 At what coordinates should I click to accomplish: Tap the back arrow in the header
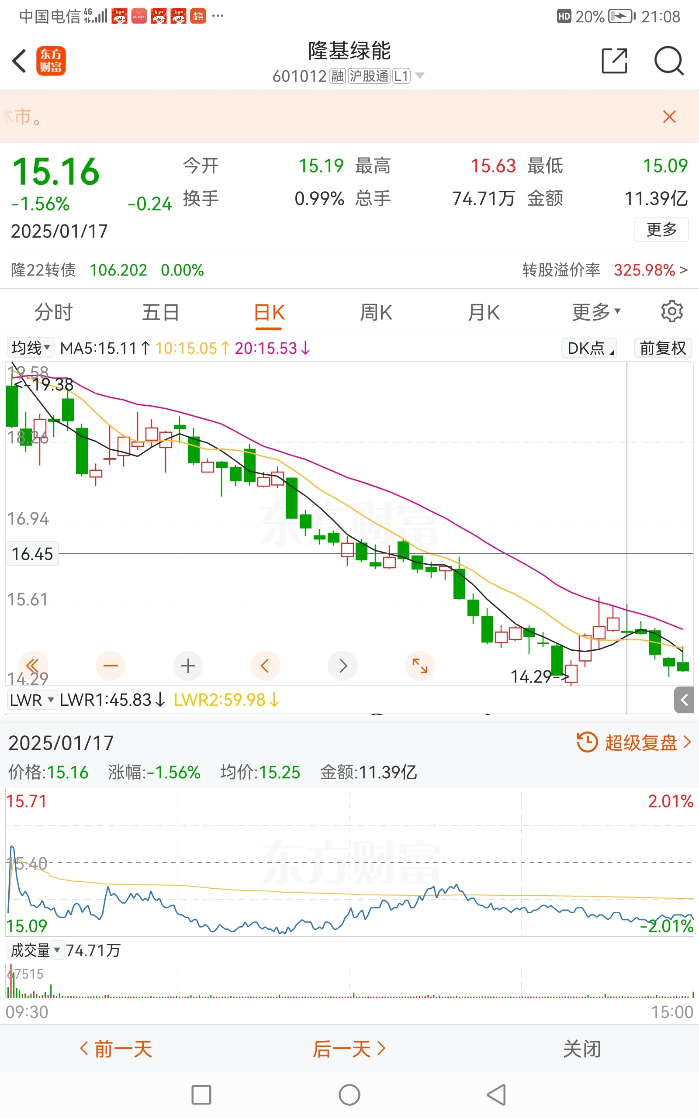click(19, 61)
